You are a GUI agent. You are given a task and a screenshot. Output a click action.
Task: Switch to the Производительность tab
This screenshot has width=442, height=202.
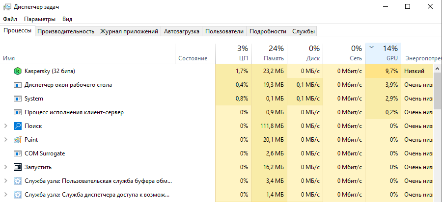[66, 31]
